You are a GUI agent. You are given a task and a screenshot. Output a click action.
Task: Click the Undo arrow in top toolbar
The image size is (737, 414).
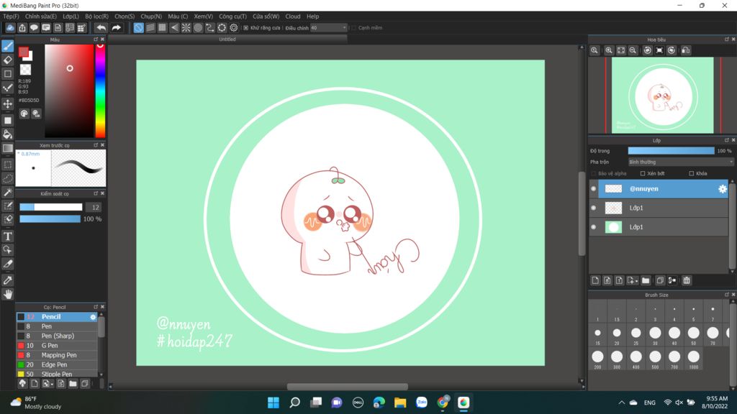[x=101, y=28]
